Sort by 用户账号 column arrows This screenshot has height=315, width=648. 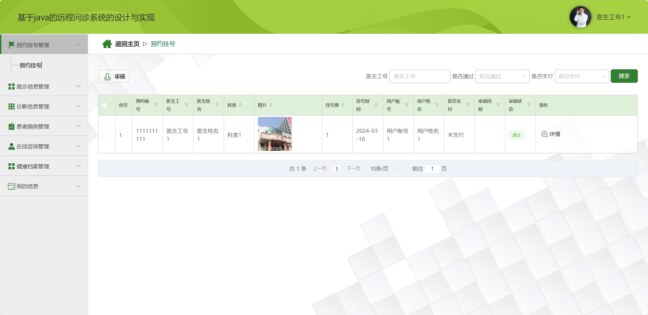point(407,105)
